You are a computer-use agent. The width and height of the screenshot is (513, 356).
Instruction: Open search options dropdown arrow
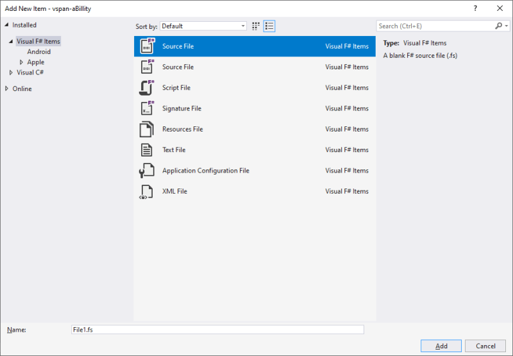coord(507,26)
